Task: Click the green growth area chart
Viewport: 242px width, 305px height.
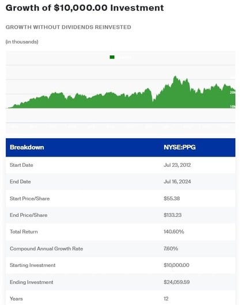Action: tap(121, 92)
